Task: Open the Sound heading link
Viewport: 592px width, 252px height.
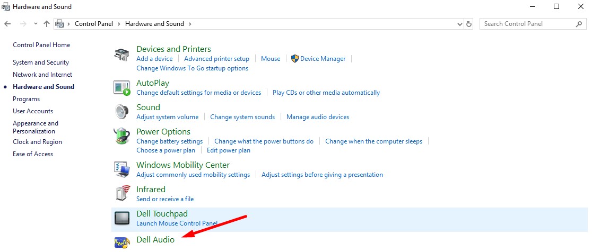Action: tap(148, 107)
